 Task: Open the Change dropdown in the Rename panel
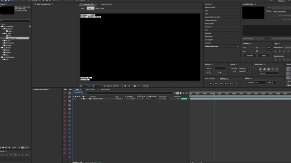tap(221, 72)
